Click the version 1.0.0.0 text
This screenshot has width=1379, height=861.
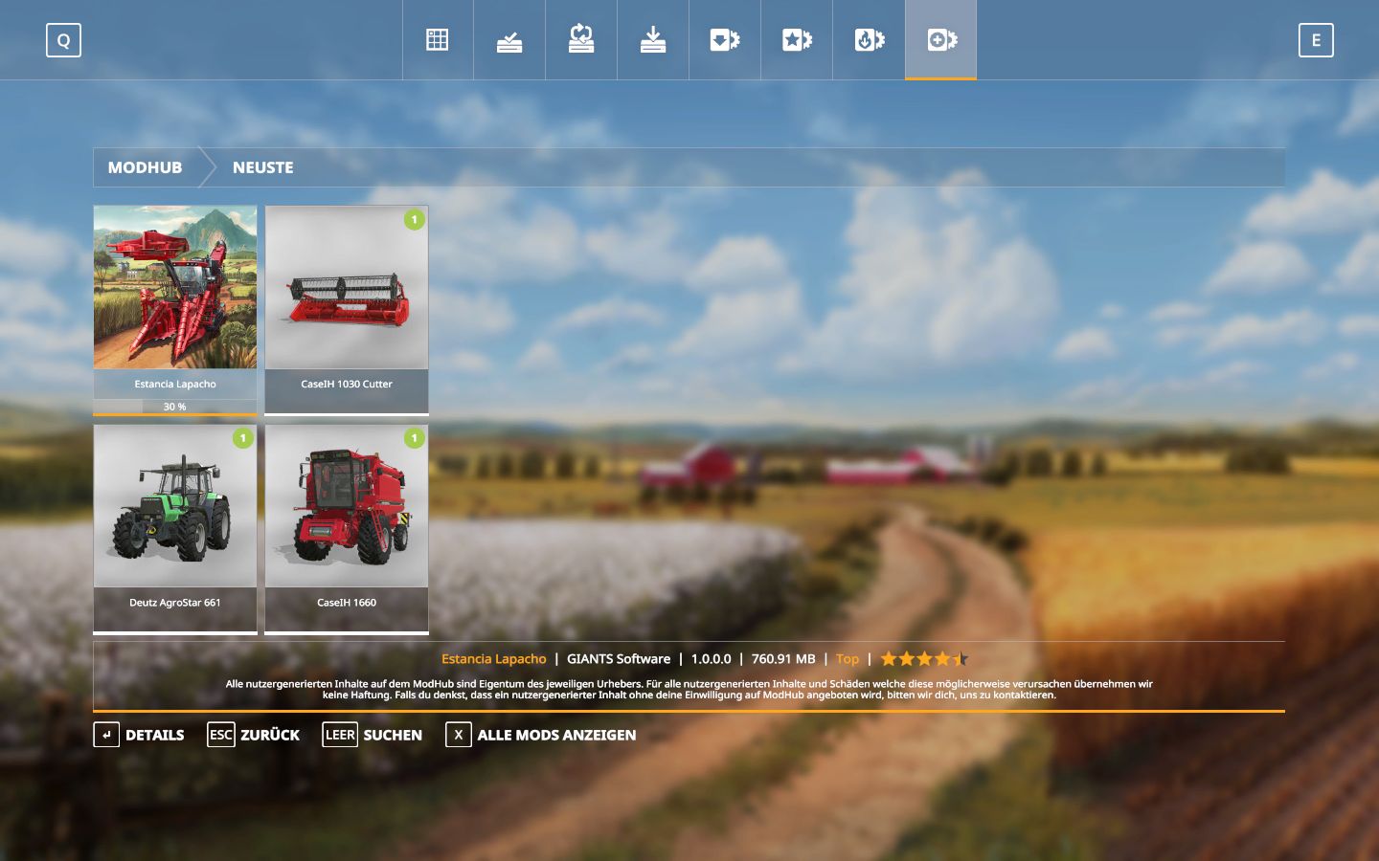point(711,659)
